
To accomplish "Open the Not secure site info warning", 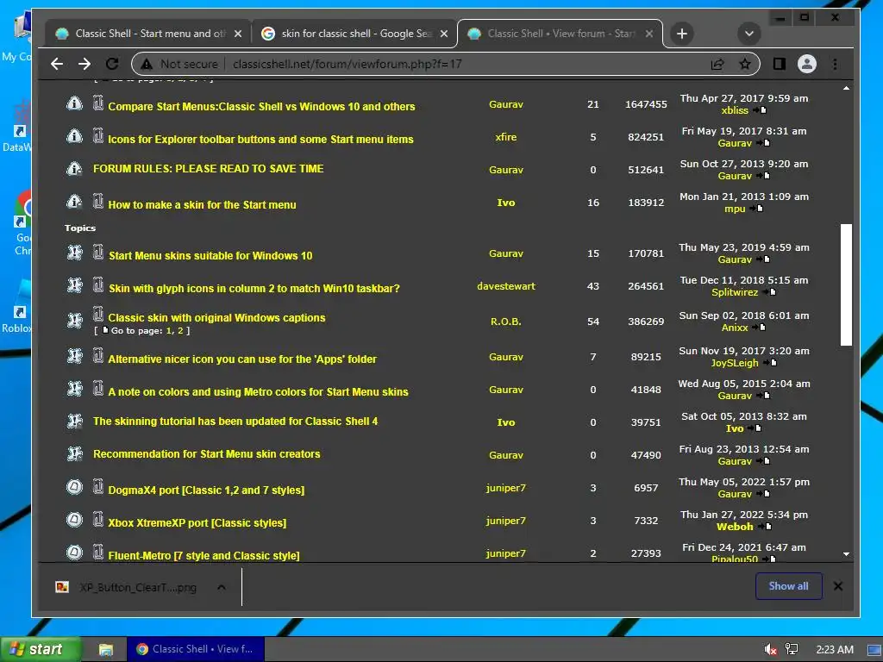I will pos(179,64).
